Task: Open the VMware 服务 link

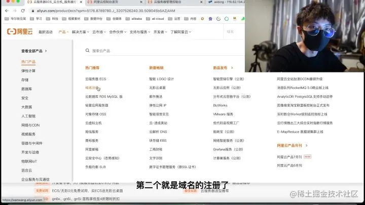Action: (x=223, y=114)
